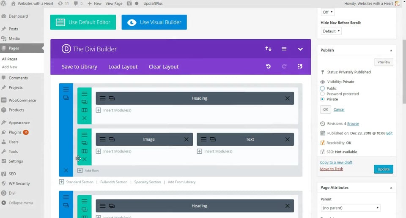Click Move to Trash
The width and height of the screenshot is (406, 218).
332,169
